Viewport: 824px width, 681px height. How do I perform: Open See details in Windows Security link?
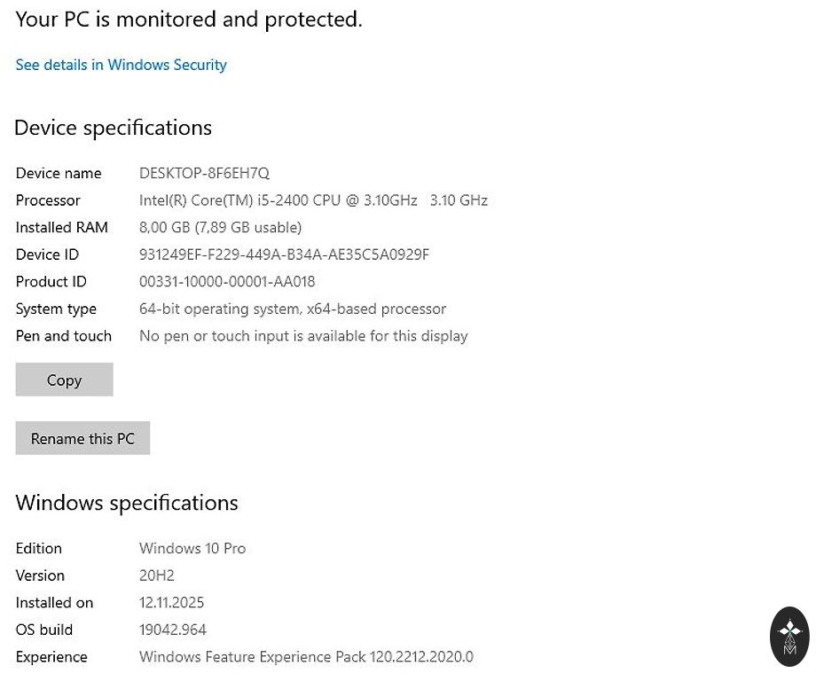pos(122,65)
